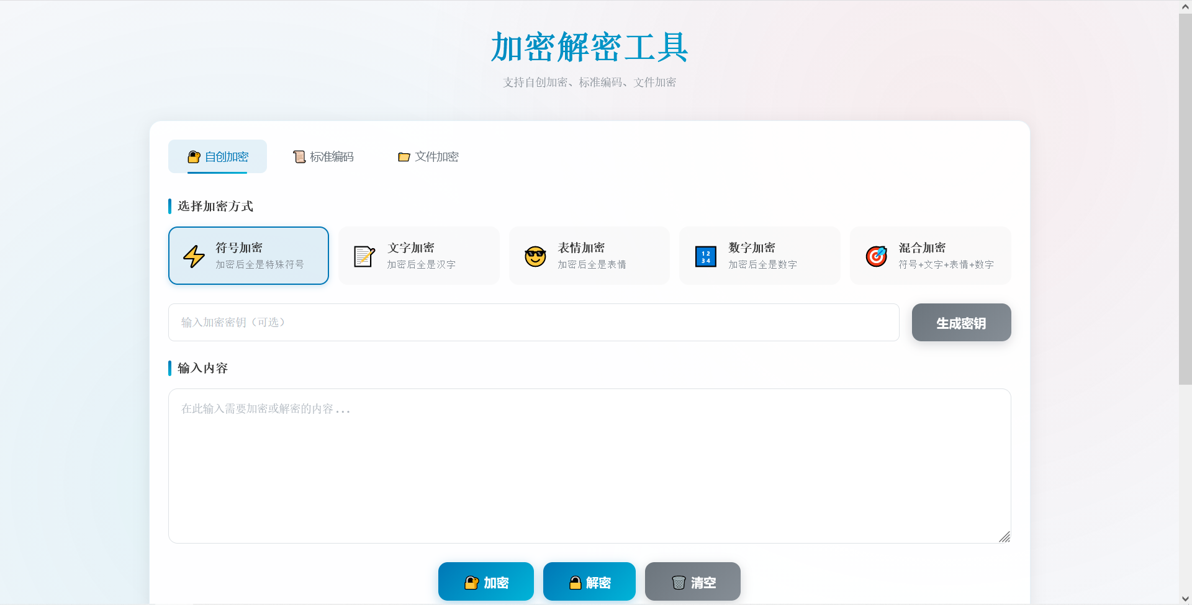
Task: Click the 1234 number icon for 数字加密
Action: (706, 256)
